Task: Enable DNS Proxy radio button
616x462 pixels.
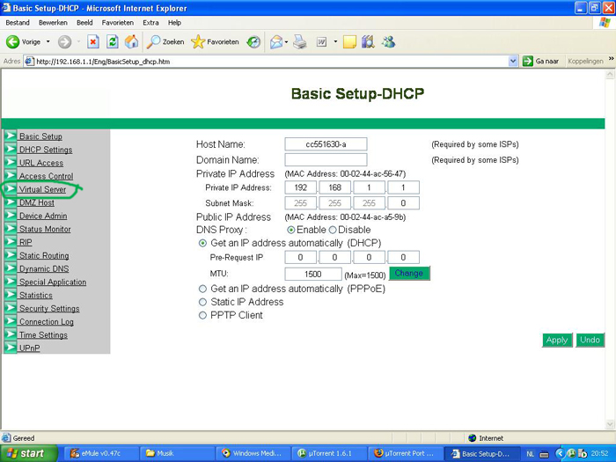Action: [x=291, y=230]
